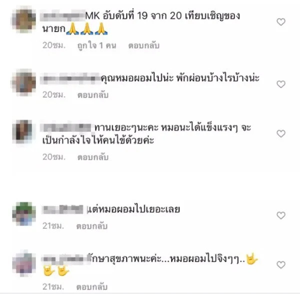
Task: Click the 20ชม. timestamp under first comment
Action: (x=54, y=46)
